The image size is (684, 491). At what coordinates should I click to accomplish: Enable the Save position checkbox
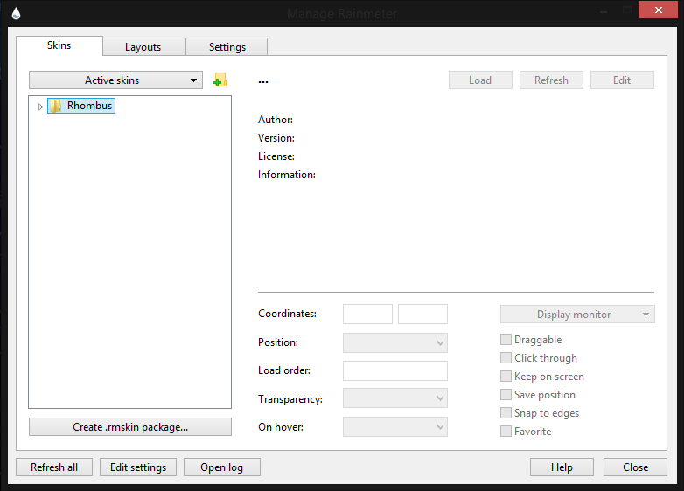(506, 394)
